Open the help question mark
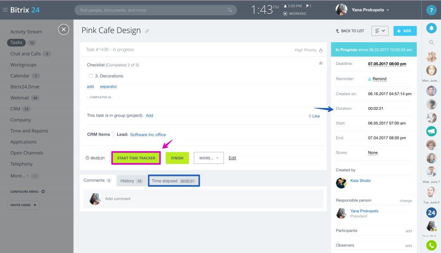441x253 pixels. [x=431, y=10]
